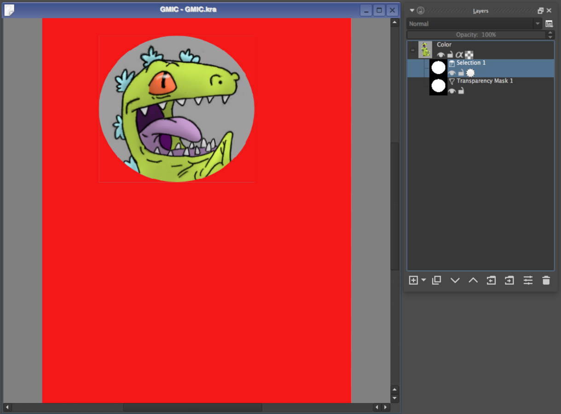Click the document icon in GMIC window title
Viewport: 561px width, 414px height.
pos(9,10)
